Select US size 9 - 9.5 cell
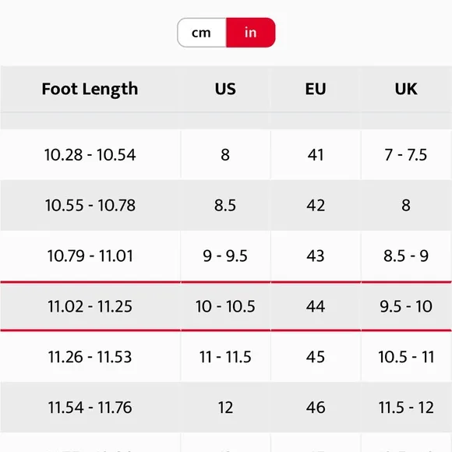The image size is (452, 452). click(x=225, y=256)
